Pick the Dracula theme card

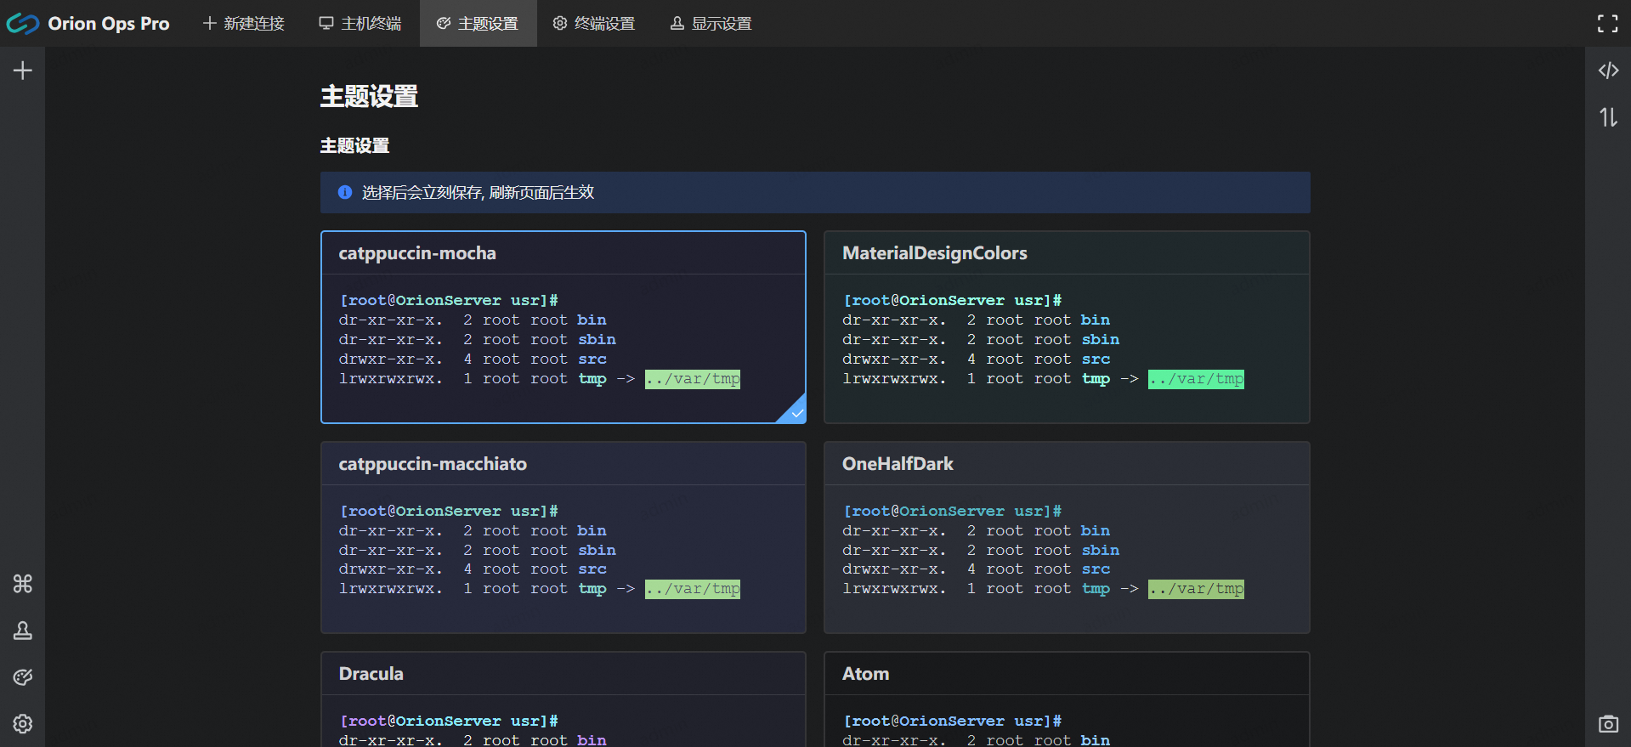point(563,700)
